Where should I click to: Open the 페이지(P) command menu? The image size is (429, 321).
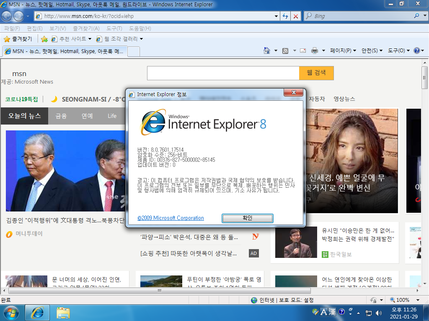343,51
